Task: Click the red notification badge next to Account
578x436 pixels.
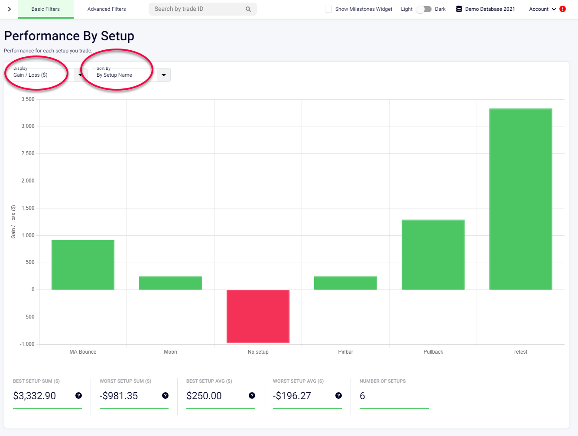Action: (562, 8)
